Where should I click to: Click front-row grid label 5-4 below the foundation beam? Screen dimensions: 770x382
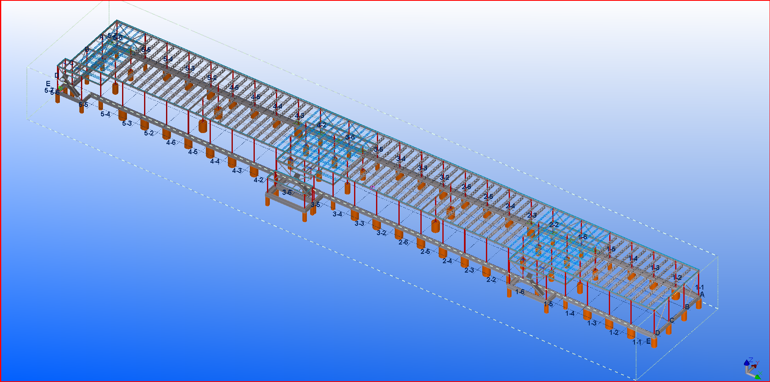105,114
